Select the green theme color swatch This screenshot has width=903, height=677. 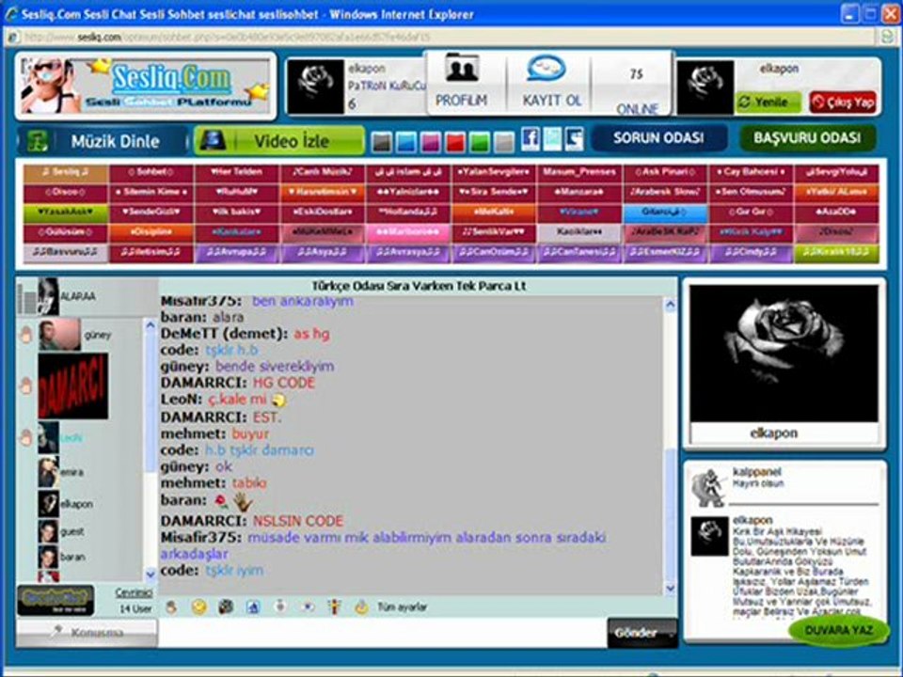click(x=479, y=142)
